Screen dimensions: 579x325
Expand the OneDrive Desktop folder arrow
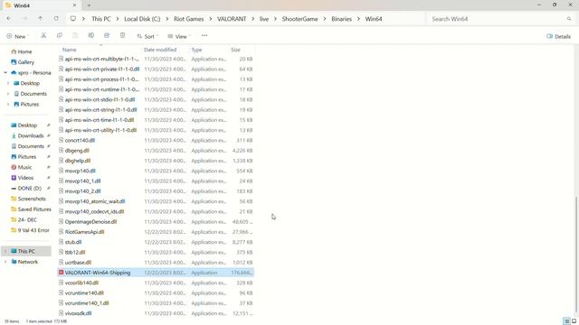pos(8,83)
